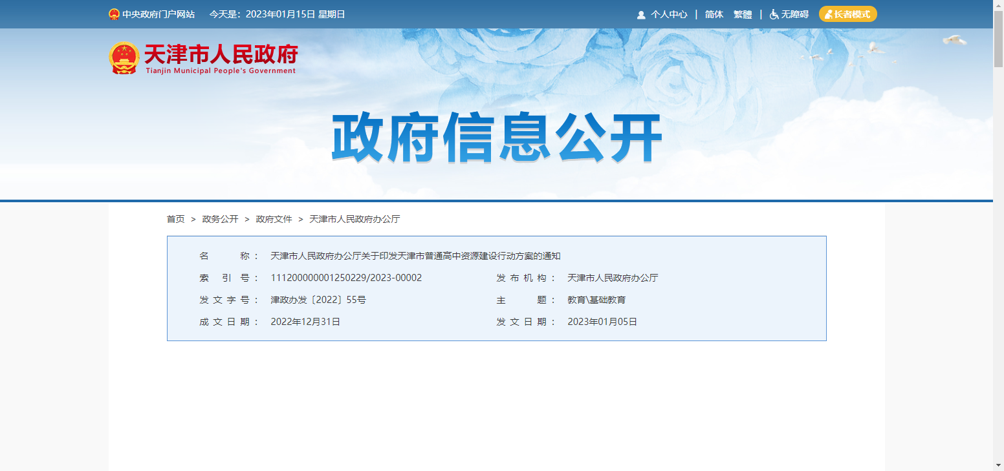Navigate to 政府文件 breadcrumb link
Image resolution: width=1004 pixels, height=471 pixels.
tap(274, 219)
